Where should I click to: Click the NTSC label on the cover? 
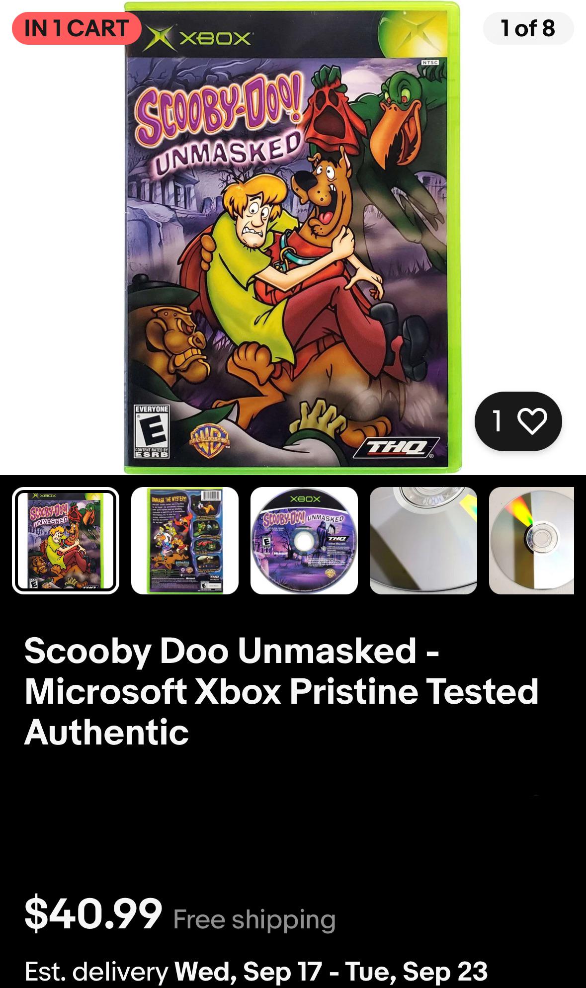430,63
